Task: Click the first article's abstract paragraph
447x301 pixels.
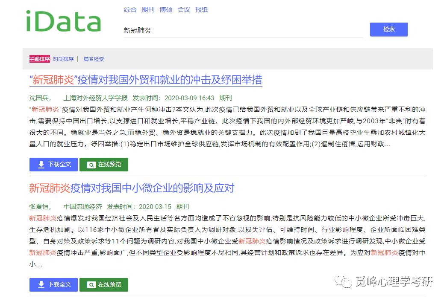Action: (x=227, y=127)
